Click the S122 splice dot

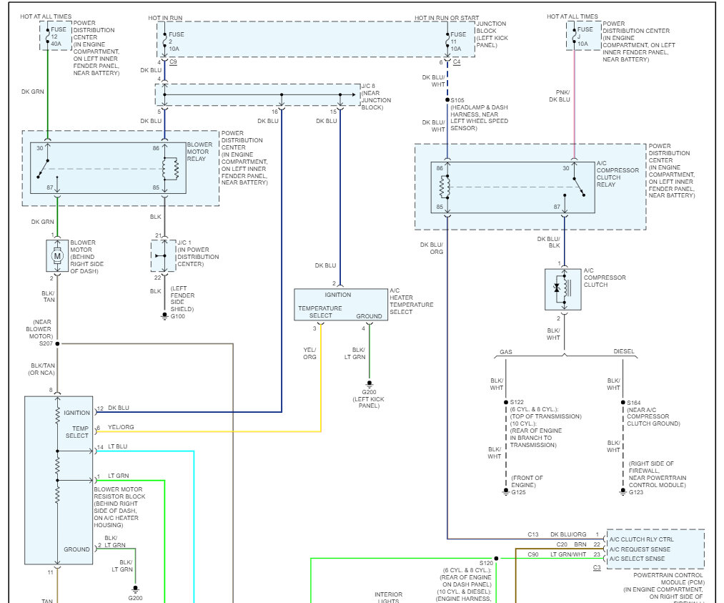pos(506,403)
